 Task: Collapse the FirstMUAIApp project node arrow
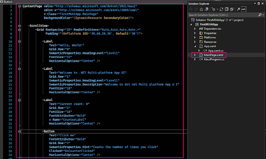click(x=191, y=24)
